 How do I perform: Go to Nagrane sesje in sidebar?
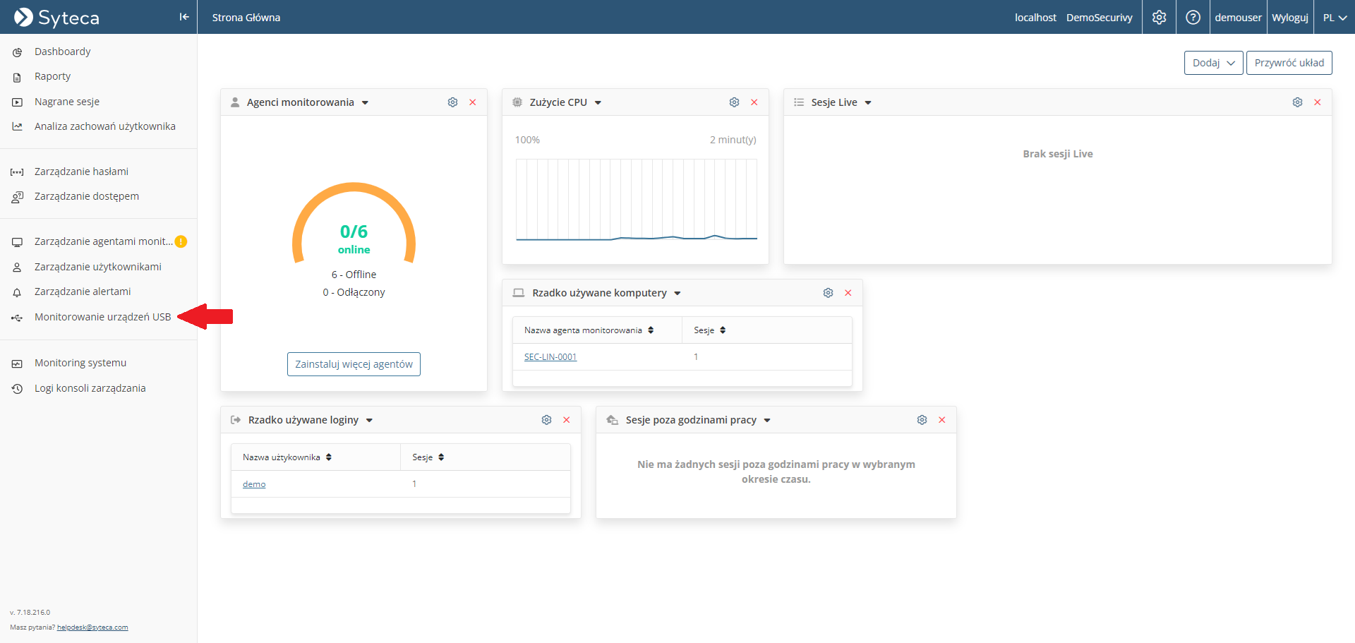pyautogui.click(x=67, y=102)
